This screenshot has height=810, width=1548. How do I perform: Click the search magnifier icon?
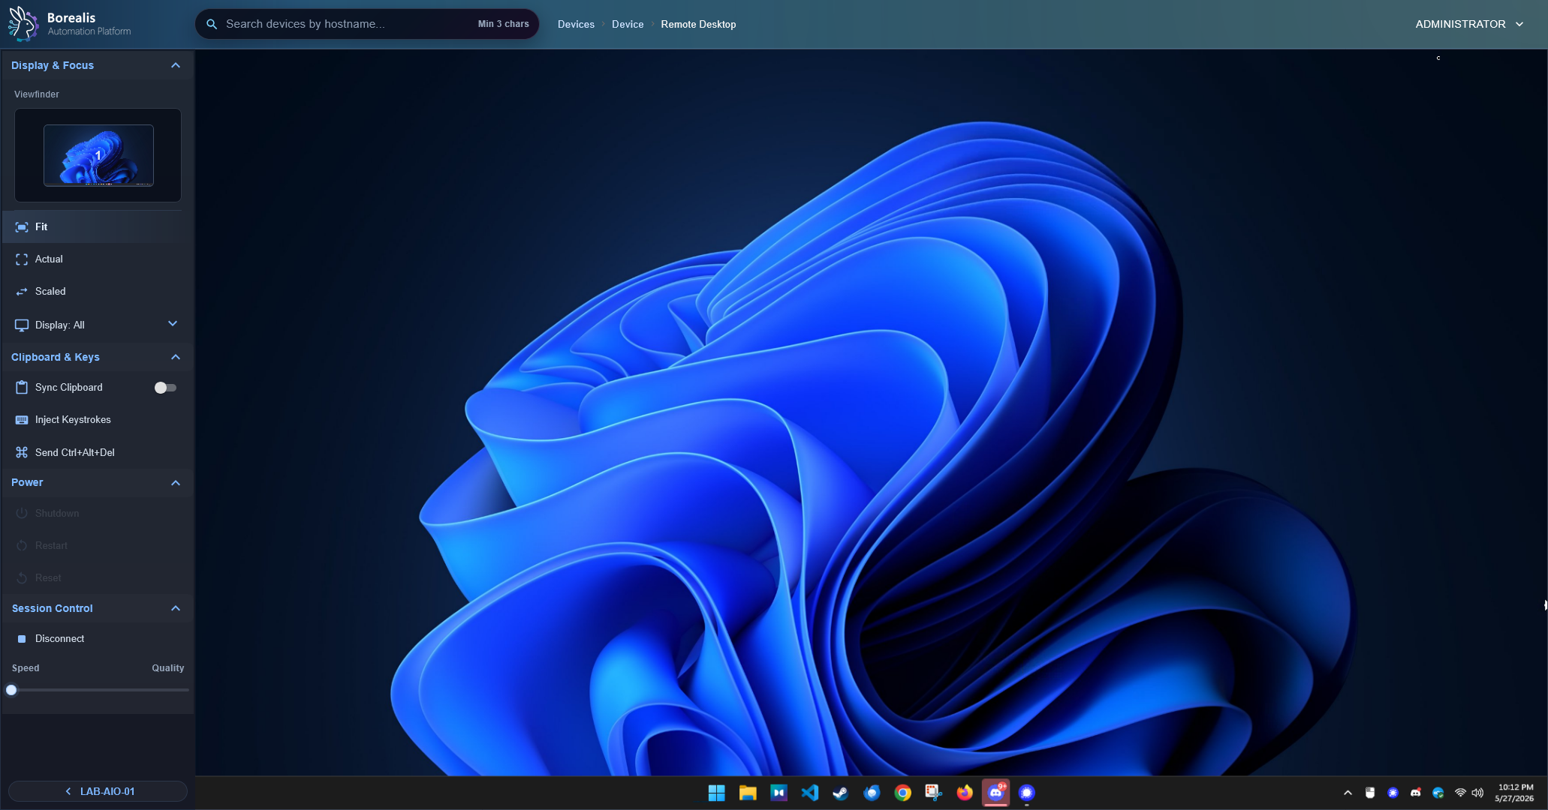(x=212, y=24)
